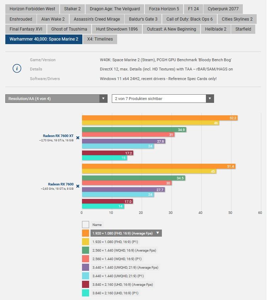Expand the '2 von 7 Produkten sichtbar' dropdown
The height and width of the screenshot is (300, 273).
163,99
